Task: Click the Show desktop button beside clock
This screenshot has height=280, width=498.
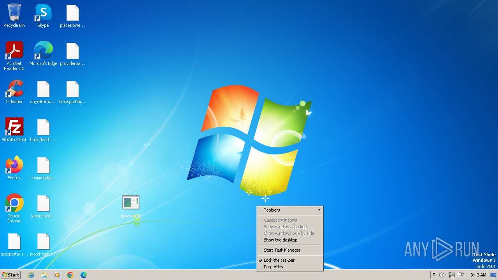Action: (494, 275)
